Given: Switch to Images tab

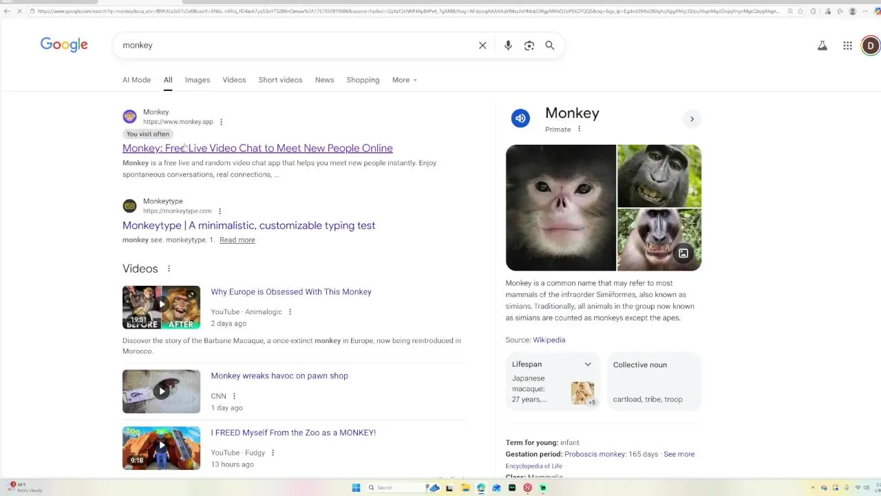Looking at the screenshot, I should [x=197, y=80].
